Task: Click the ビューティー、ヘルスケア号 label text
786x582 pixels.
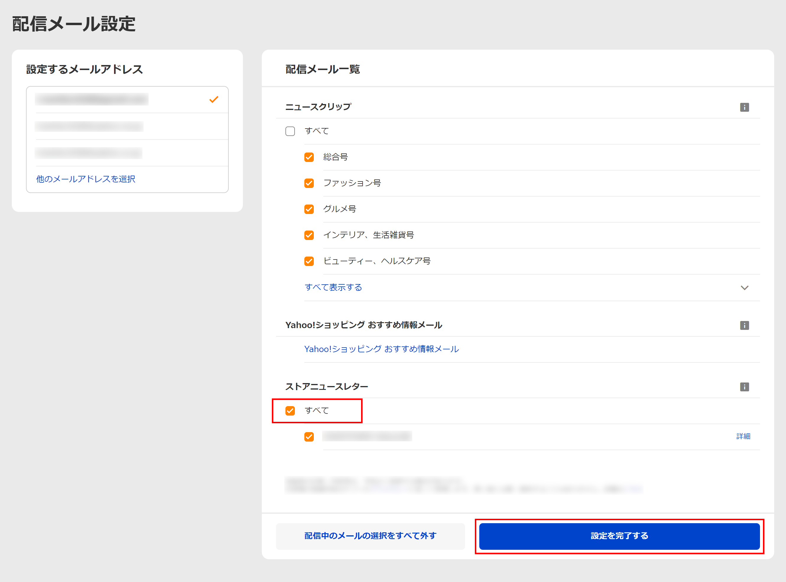Action: pos(377,261)
